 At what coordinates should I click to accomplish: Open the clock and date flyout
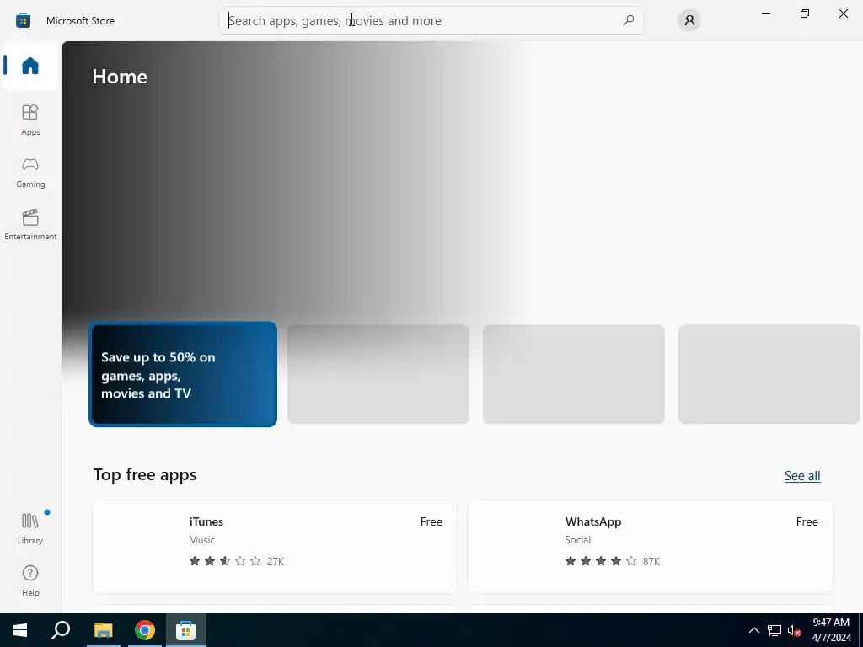[x=831, y=630]
